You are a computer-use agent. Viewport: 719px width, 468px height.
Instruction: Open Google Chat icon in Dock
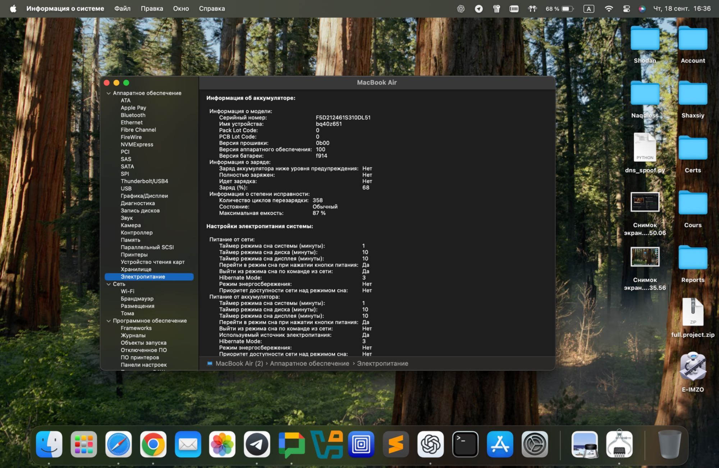292,444
